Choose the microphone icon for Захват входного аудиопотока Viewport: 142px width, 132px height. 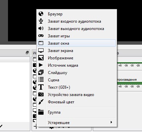[x=41, y=21]
